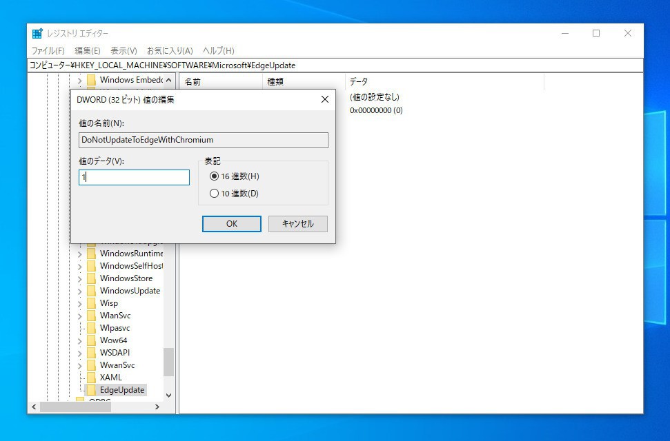670x441 pixels.
Task: Focus the 値のデータ value data field
Action: pos(134,177)
